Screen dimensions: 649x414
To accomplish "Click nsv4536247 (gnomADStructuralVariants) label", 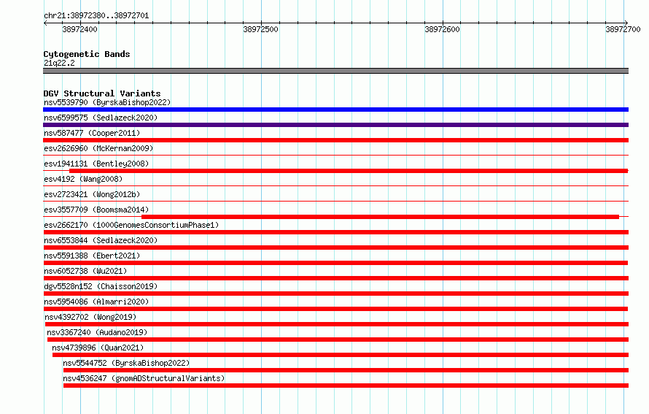I will pyautogui.click(x=144, y=378).
